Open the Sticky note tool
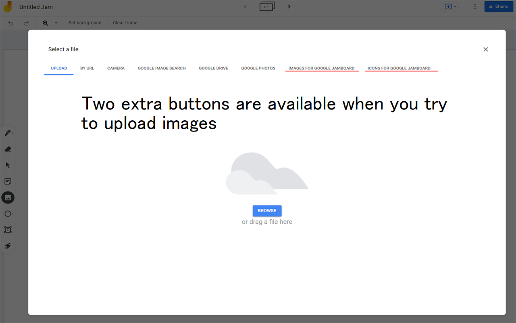This screenshot has height=323, width=516. [8, 181]
